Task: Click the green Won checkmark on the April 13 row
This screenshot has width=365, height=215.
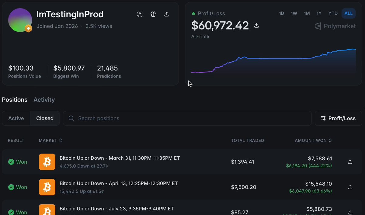Action: click(x=11, y=187)
